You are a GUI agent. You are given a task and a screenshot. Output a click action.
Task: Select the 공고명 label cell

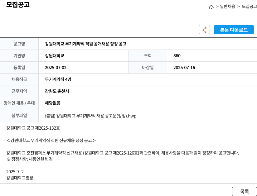[x=19, y=44]
